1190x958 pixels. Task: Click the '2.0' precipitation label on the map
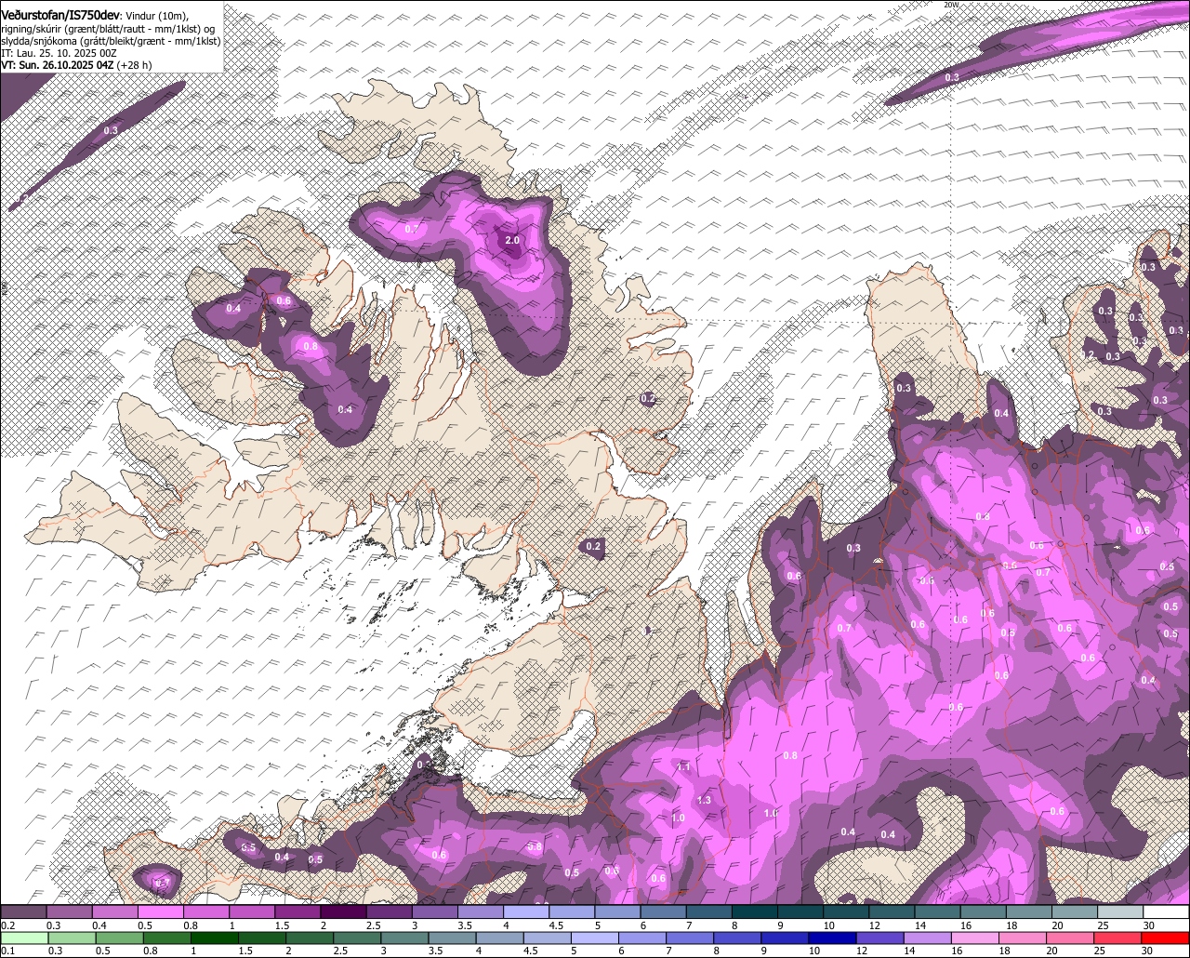[511, 241]
